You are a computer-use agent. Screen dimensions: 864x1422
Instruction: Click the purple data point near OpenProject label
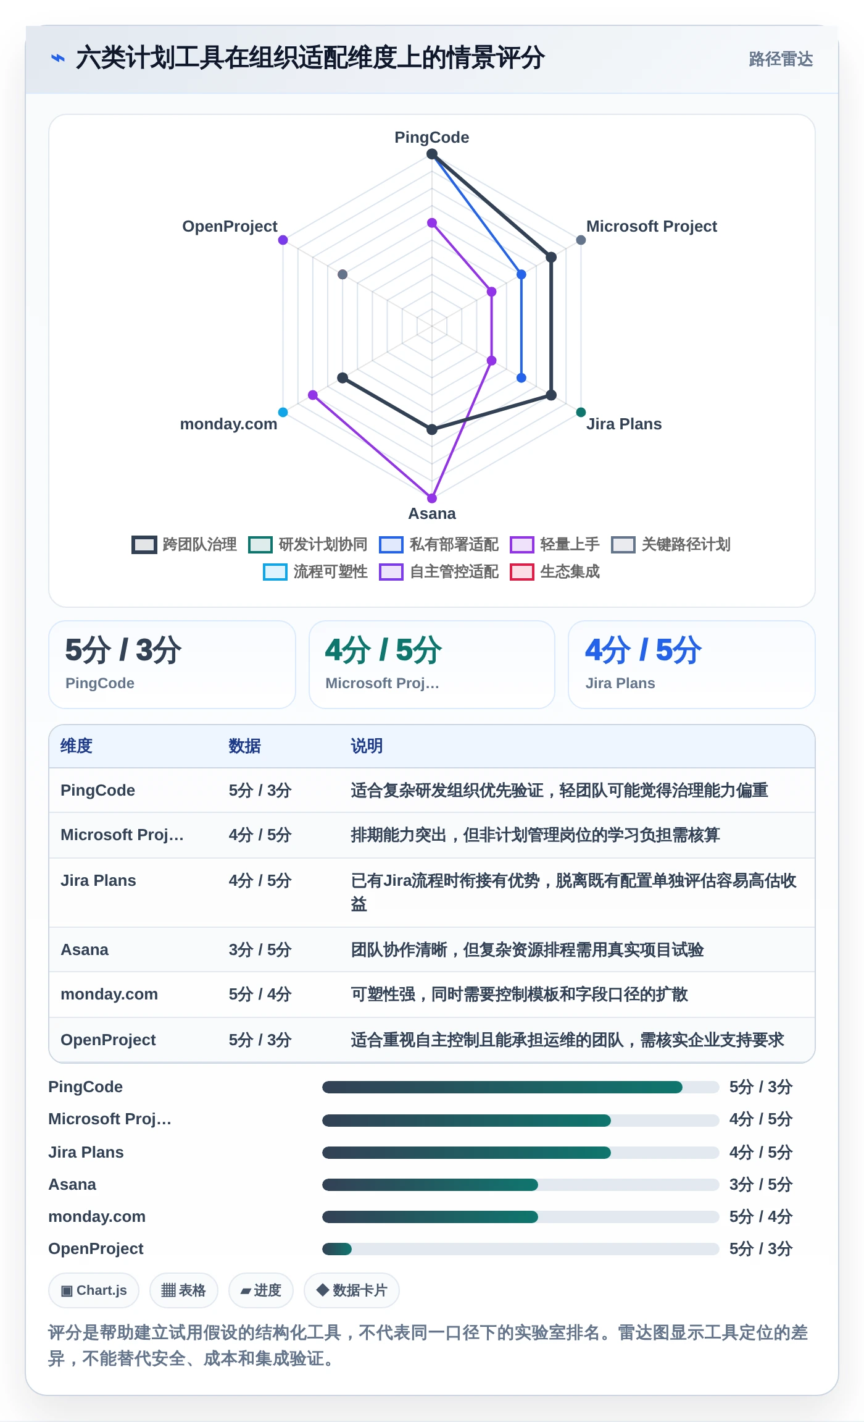coord(283,240)
